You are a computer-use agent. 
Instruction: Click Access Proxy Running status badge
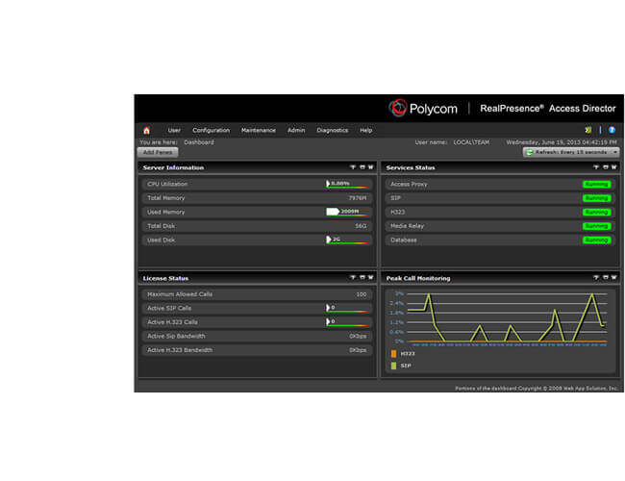point(596,185)
